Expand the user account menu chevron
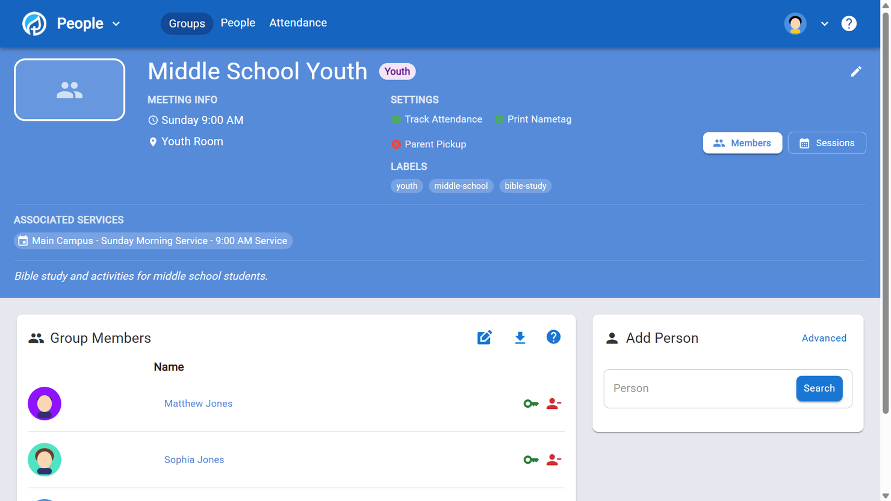Image resolution: width=891 pixels, height=501 pixels. click(824, 24)
